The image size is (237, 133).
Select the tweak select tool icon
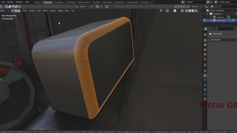tap(1, 7)
